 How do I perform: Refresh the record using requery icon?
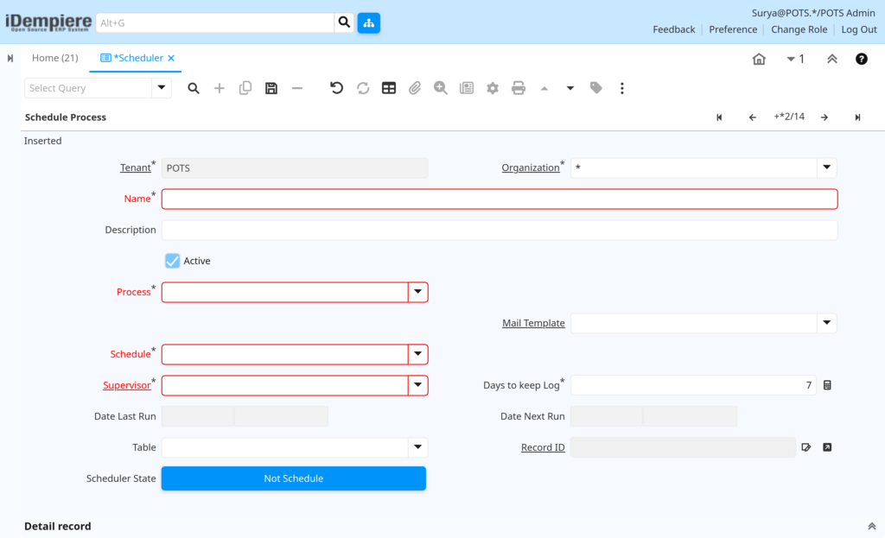pyautogui.click(x=363, y=88)
